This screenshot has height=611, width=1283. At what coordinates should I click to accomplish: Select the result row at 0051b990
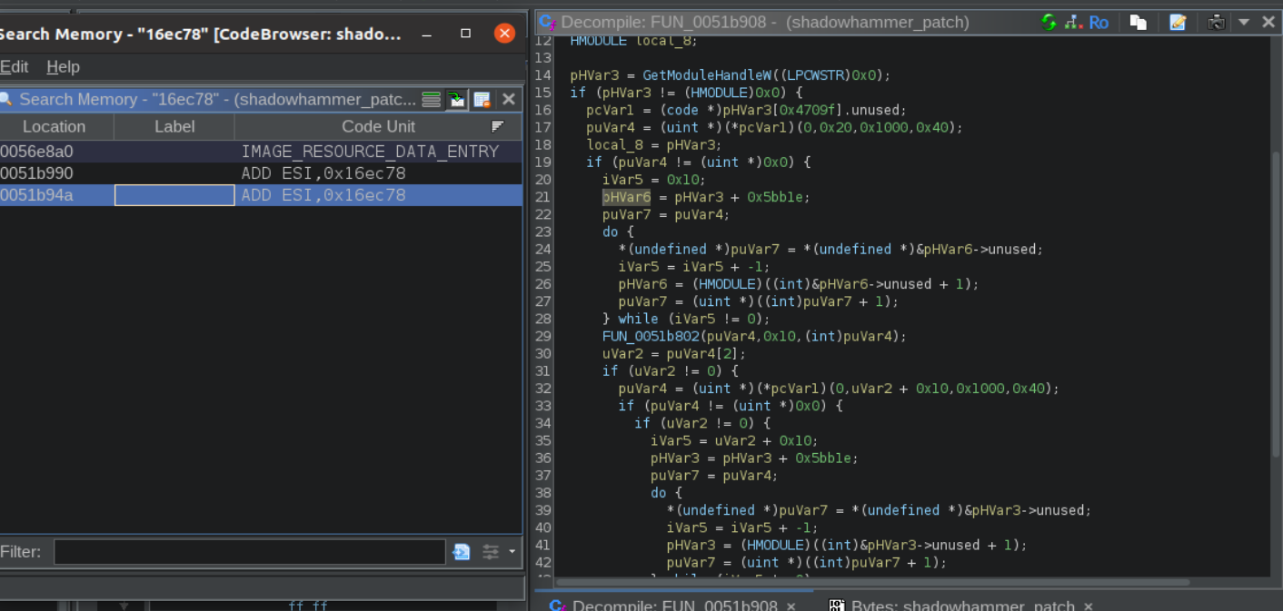(261, 173)
